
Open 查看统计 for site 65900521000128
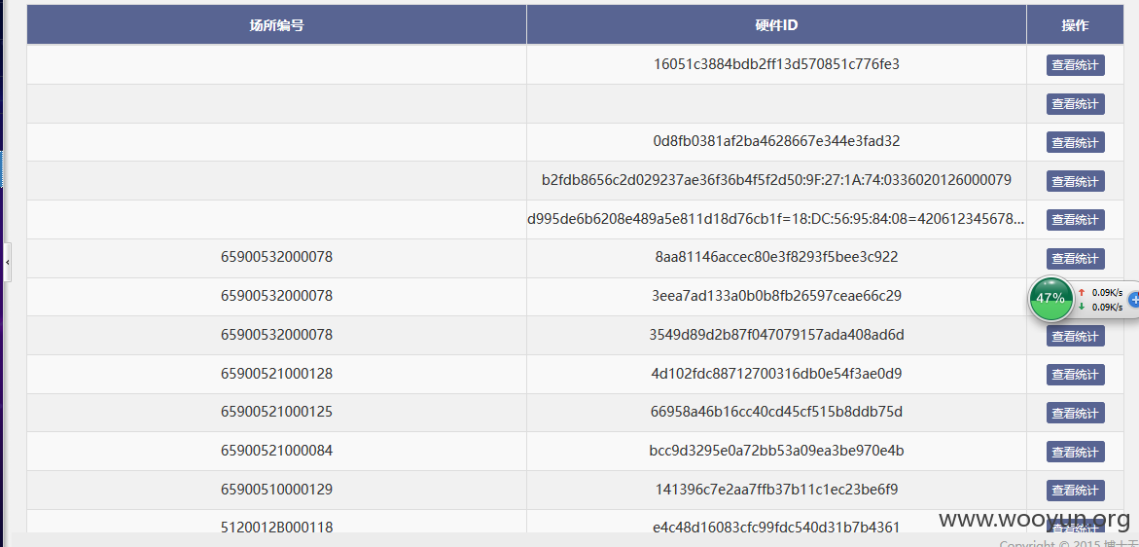(x=1075, y=375)
